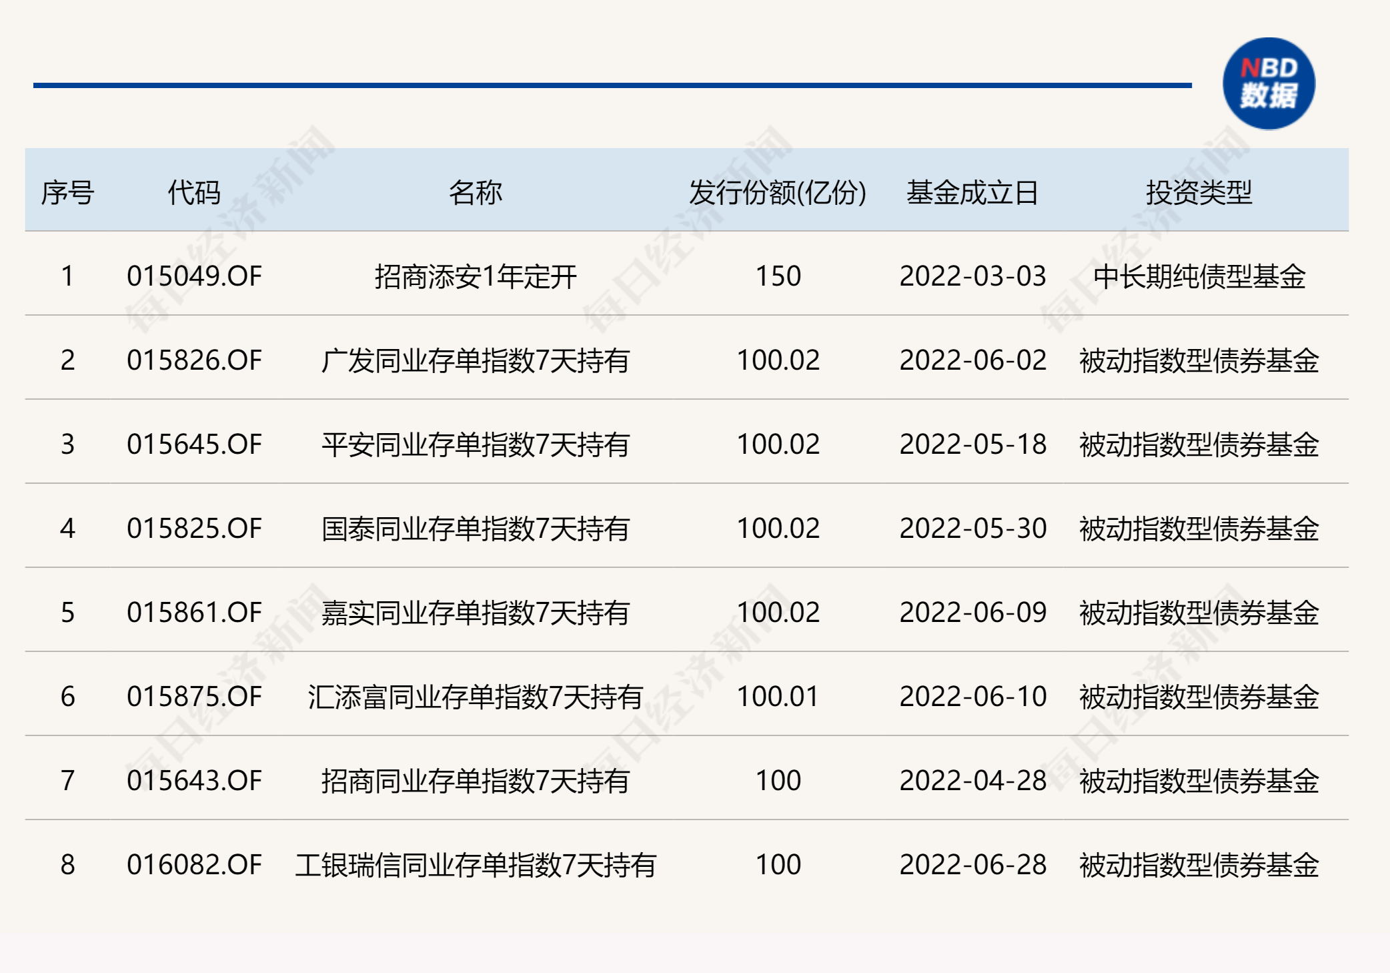
Task: Click fund code 015825.OF
Action: [x=194, y=529]
